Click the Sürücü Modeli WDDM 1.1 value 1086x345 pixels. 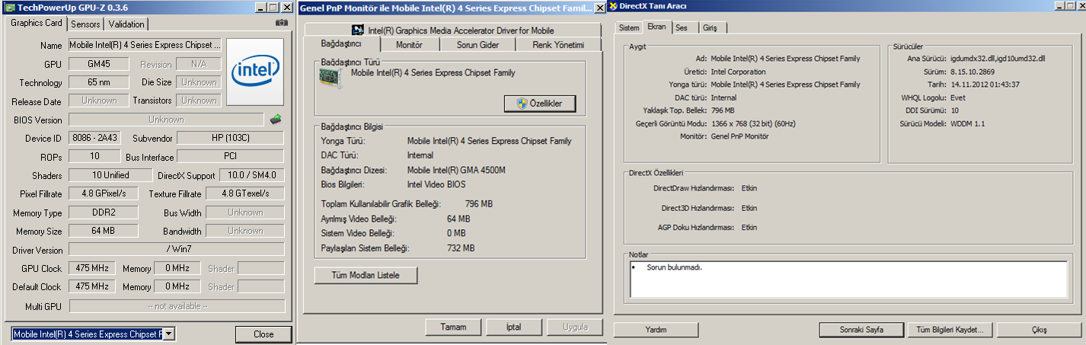pyautogui.click(x=968, y=123)
